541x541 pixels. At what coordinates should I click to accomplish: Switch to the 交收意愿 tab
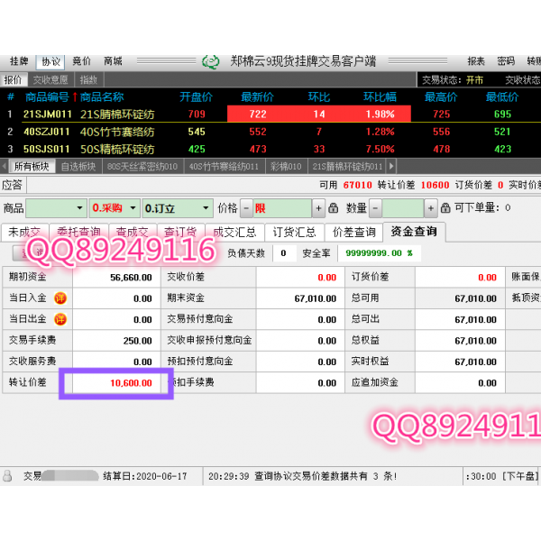[x=50, y=80]
